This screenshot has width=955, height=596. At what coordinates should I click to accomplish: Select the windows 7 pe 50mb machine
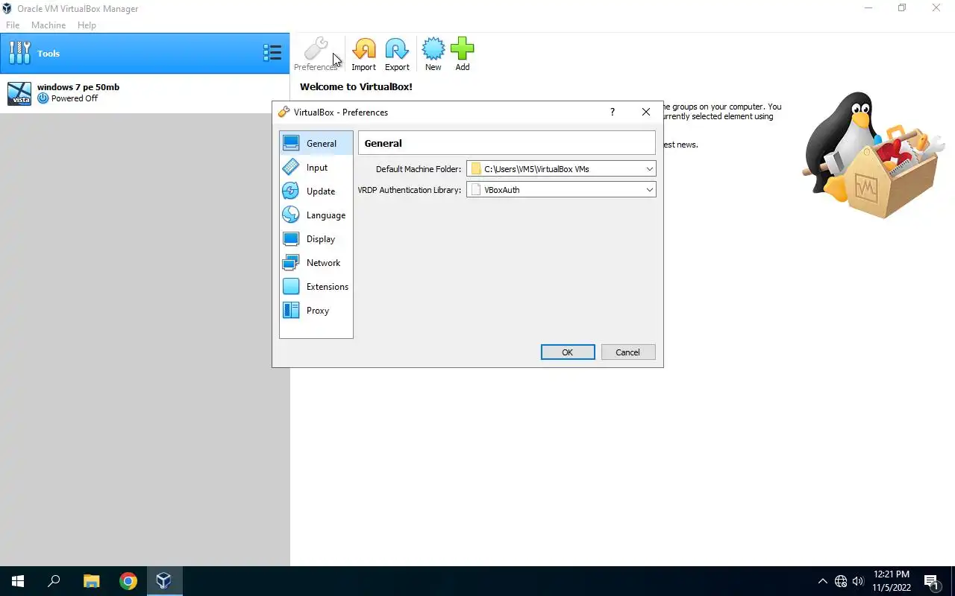pyautogui.click(x=145, y=93)
